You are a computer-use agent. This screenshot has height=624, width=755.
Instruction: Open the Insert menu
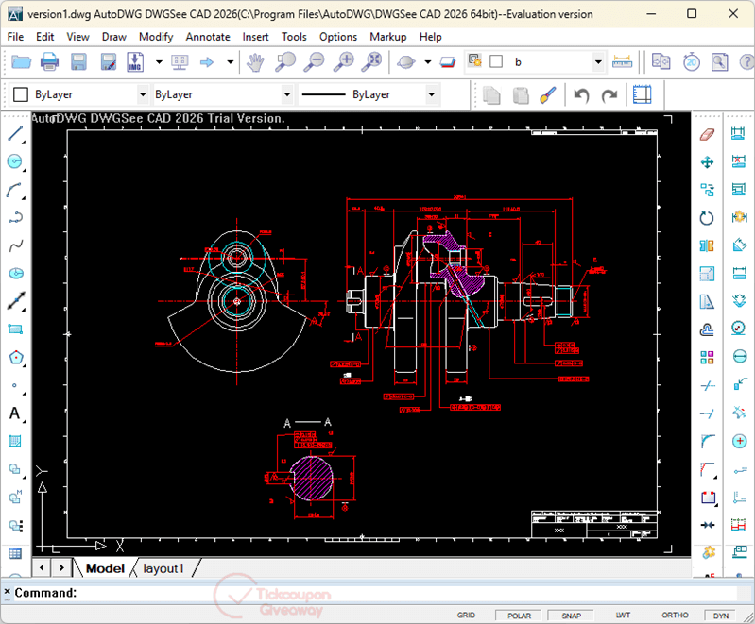255,37
